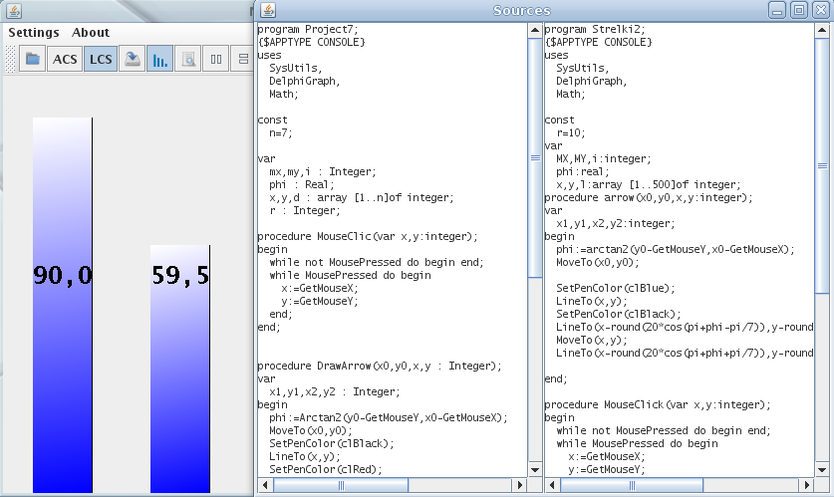The height and width of the screenshot is (497, 834).
Task: Click 'MX,MY,i:integer;' declaration
Action: click(x=603, y=159)
